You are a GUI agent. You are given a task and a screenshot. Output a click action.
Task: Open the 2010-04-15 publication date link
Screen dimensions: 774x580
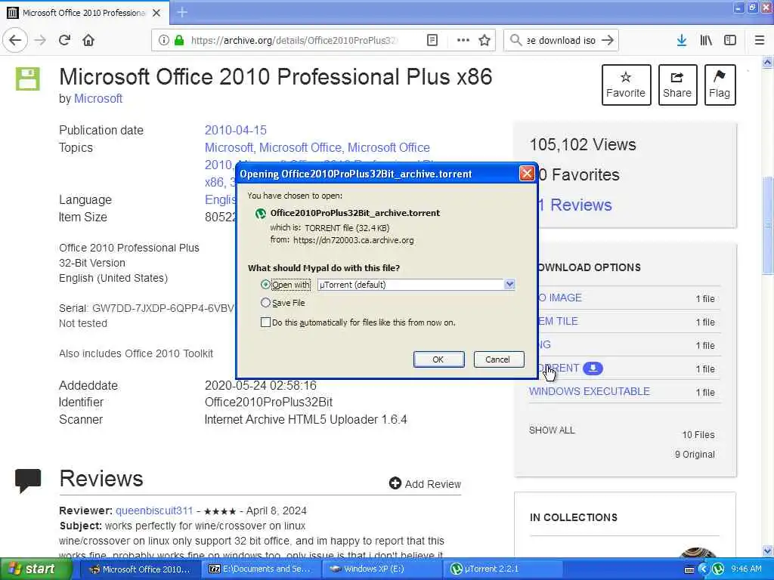pos(236,130)
